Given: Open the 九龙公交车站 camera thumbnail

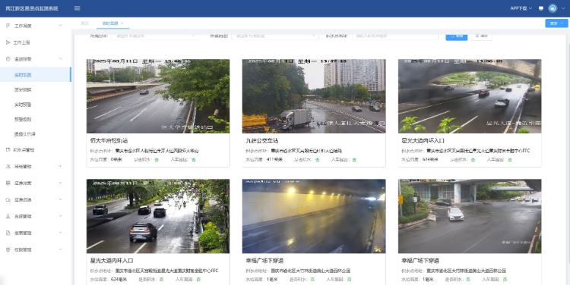Looking at the screenshot, I should tap(314, 96).
